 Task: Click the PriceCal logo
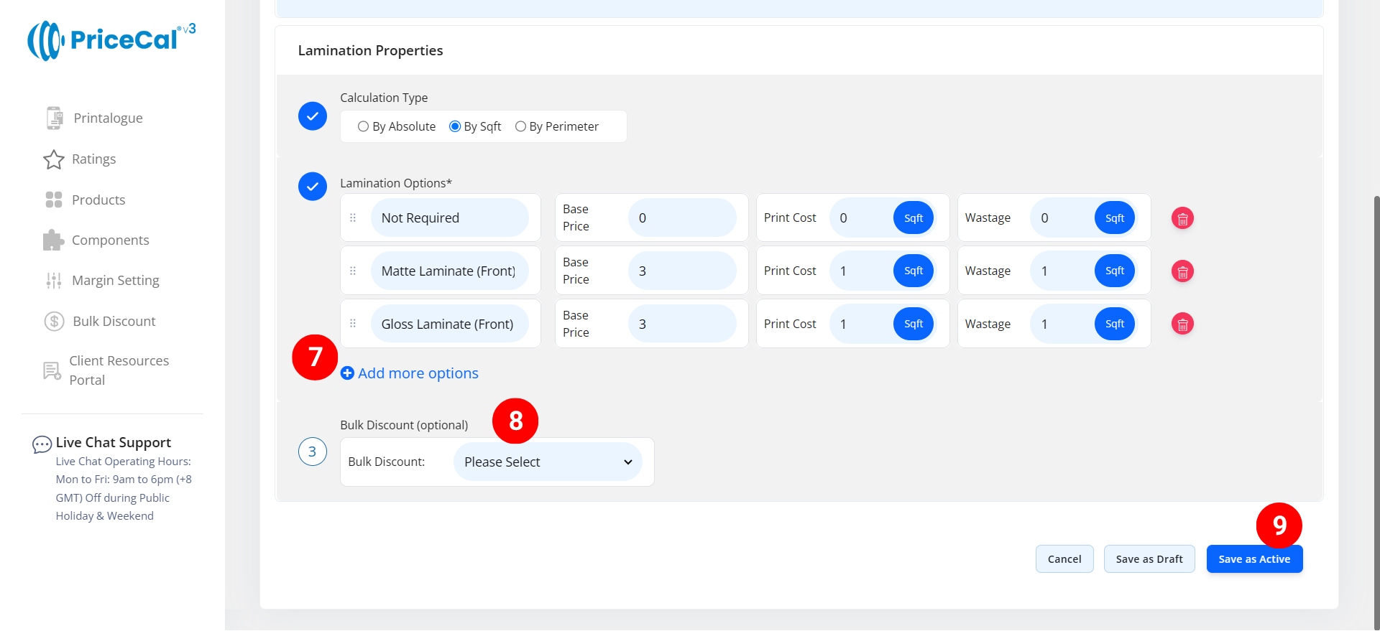coord(111,40)
